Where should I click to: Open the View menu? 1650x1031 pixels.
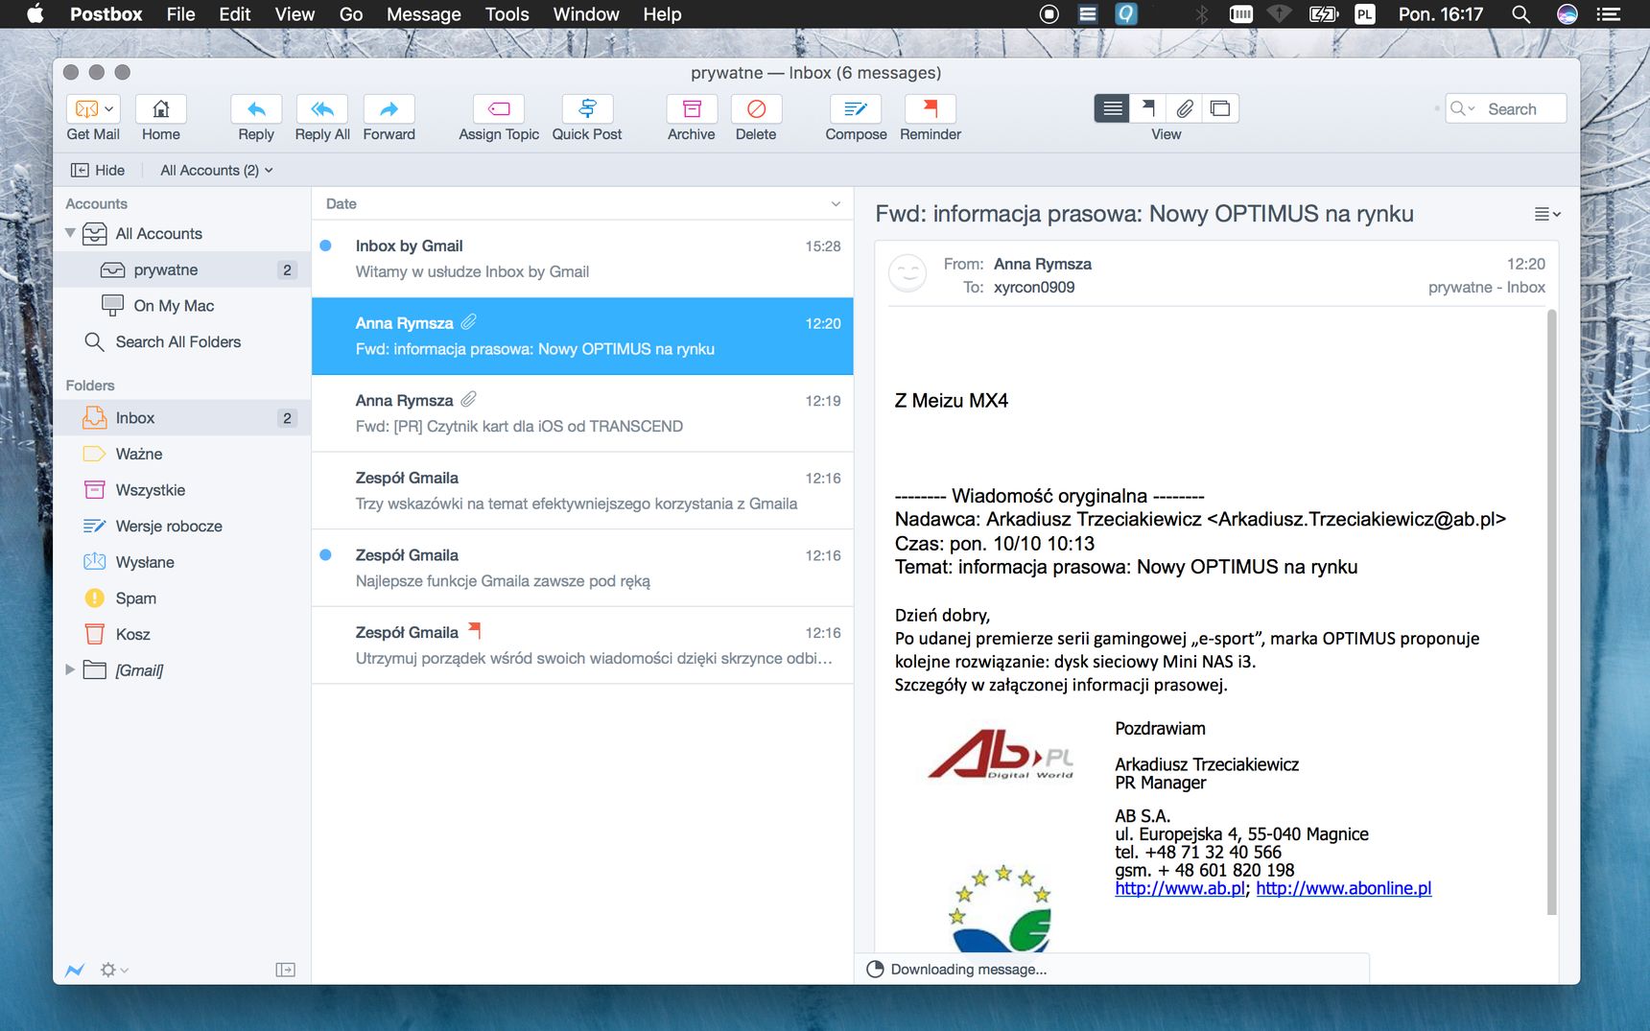click(x=295, y=14)
